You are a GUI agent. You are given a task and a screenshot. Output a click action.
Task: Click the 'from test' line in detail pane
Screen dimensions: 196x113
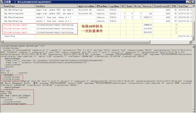point(5,71)
